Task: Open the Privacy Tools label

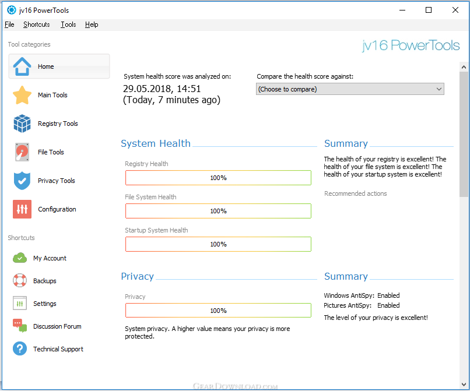Action: point(57,181)
